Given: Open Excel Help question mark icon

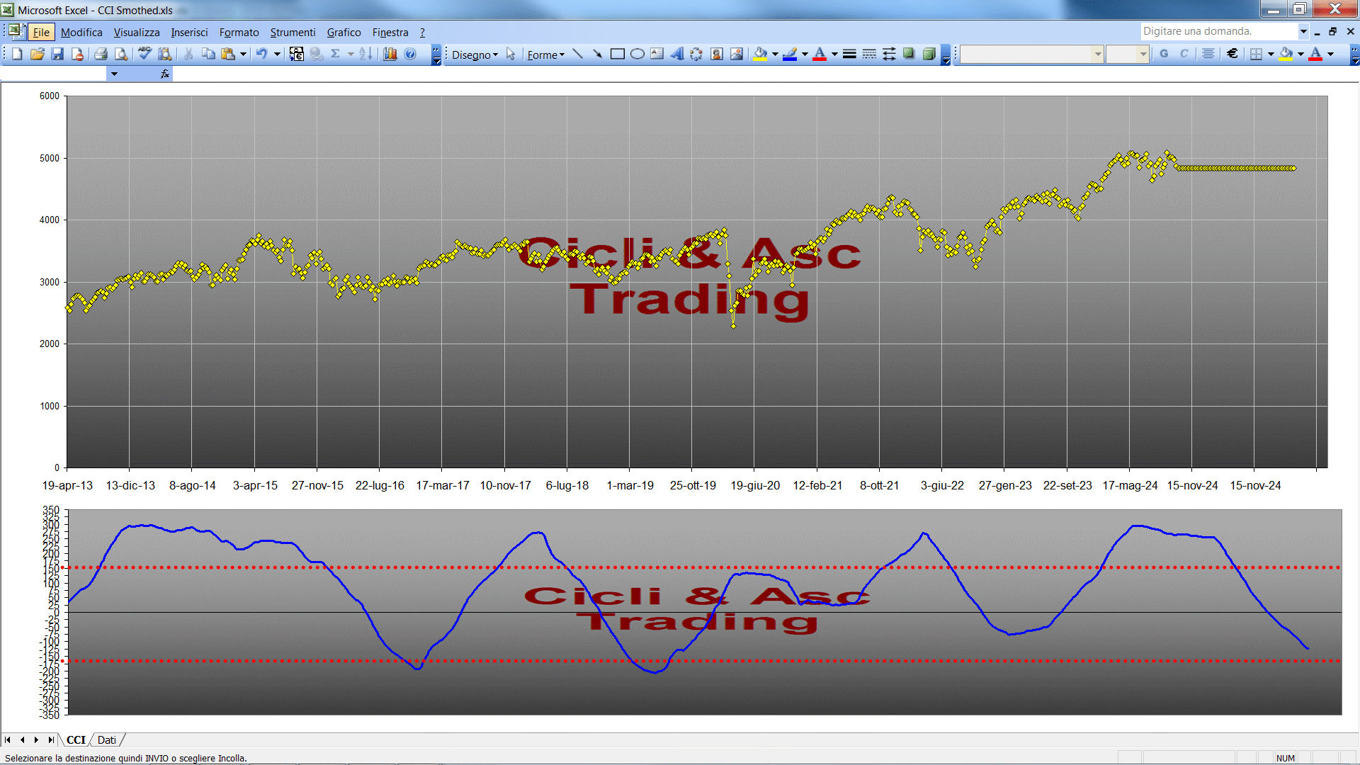Looking at the screenshot, I should 410,54.
